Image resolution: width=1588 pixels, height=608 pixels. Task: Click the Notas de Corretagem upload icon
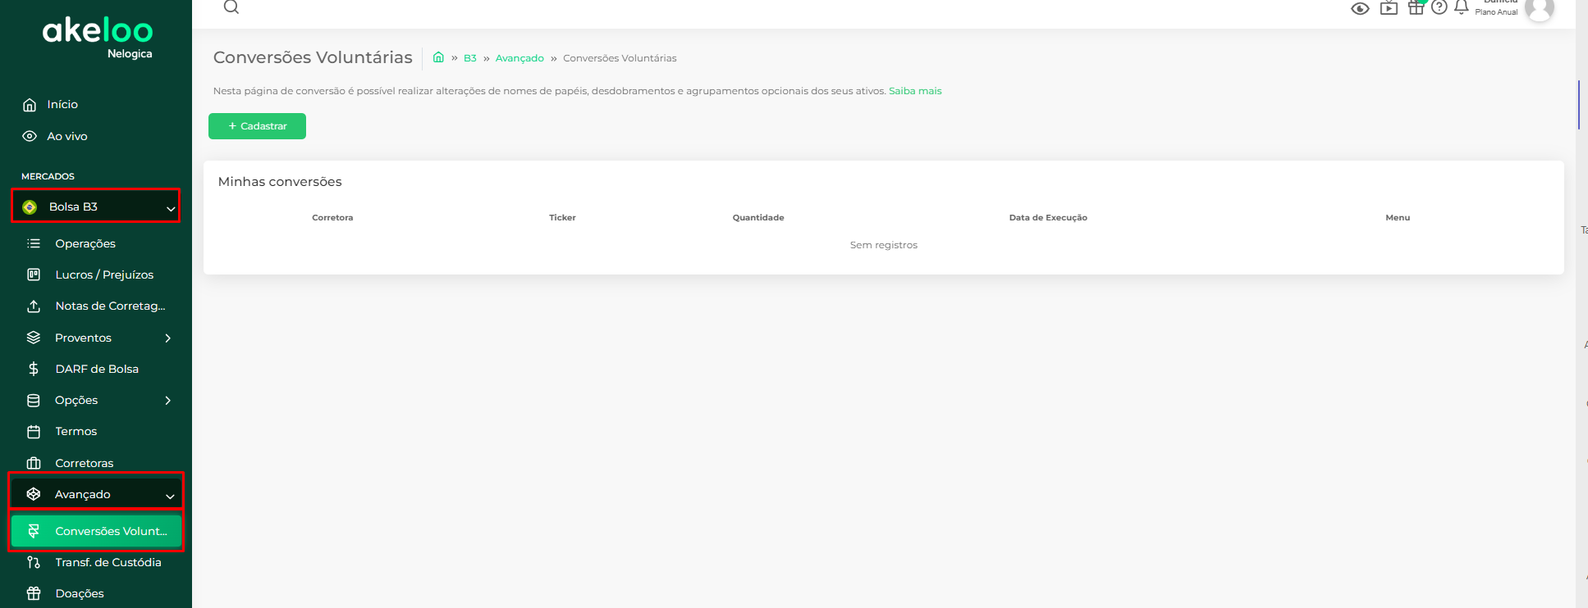tap(34, 306)
